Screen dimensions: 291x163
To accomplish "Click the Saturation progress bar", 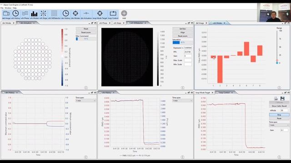I will [183, 42].
